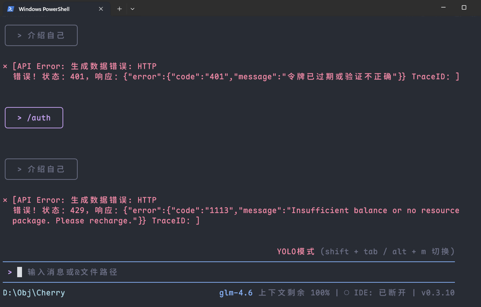Screen dimensions: 481x307
Task: Select the Windows PowerShell tab
Action: tap(44, 9)
